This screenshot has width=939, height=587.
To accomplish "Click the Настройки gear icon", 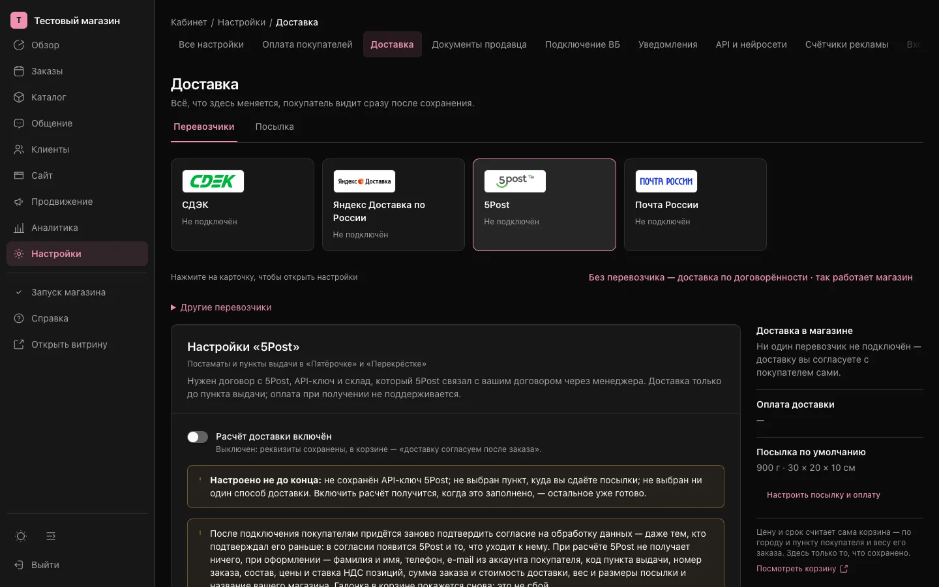I will pyautogui.click(x=19, y=254).
